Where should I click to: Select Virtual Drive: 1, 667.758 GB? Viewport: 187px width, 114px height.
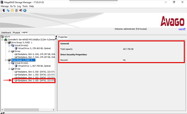click(x=34, y=66)
